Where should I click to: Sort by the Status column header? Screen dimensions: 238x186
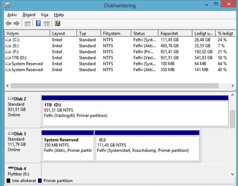[x=145, y=33]
